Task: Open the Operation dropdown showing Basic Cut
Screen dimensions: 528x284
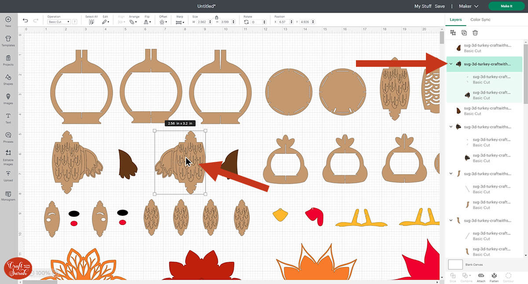Action: [59, 22]
